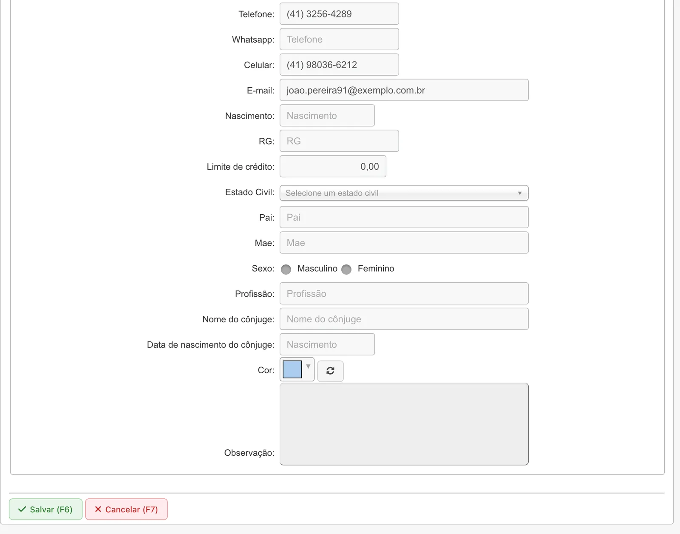The height and width of the screenshot is (534, 680).
Task: Click the refresh color icon button
Action: [x=330, y=371]
